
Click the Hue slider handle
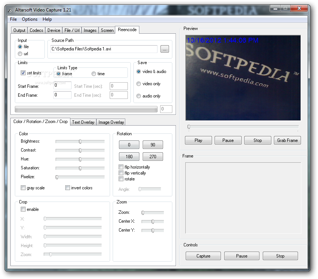(80, 159)
